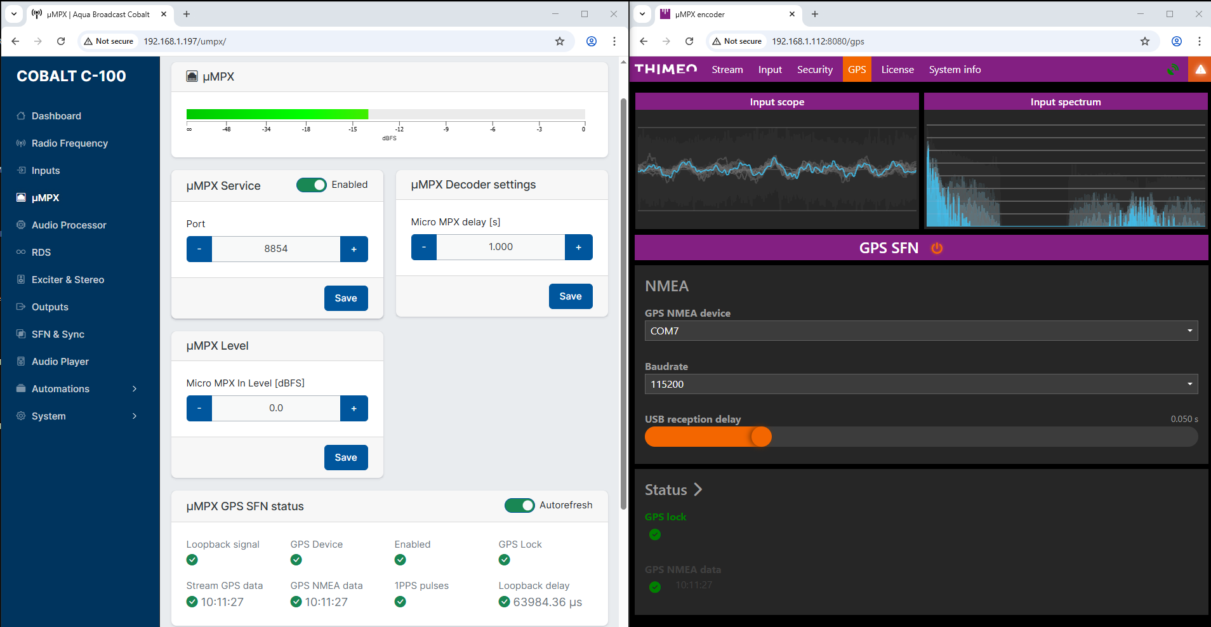The width and height of the screenshot is (1211, 627).
Task: Open Chrome menu in µMPX encoder window
Action: (1198, 41)
